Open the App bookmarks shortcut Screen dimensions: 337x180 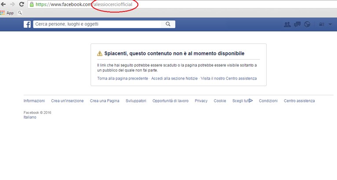[x=7, y=13]
